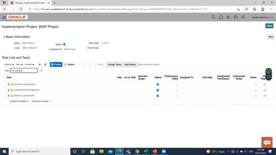
Task: Click the Workforce Development row text
Action: tap(25, 84)
